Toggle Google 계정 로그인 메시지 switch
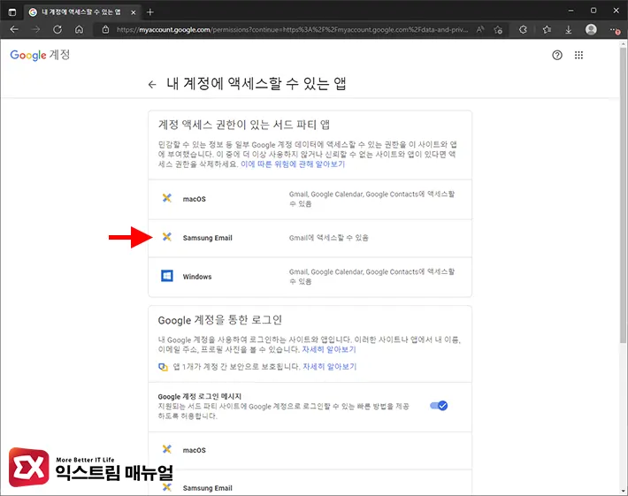 tap(439, 406)
